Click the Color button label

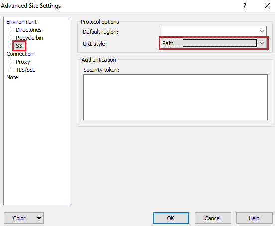tap(19, 218)
